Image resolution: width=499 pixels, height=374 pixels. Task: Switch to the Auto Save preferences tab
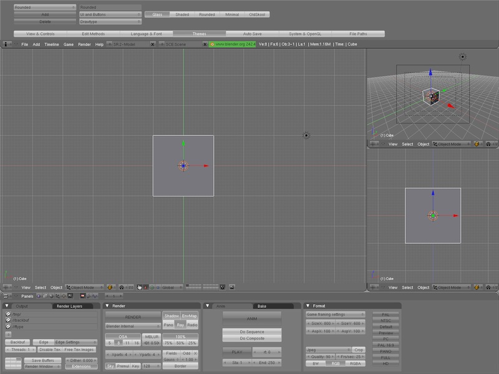pos(252,34)
